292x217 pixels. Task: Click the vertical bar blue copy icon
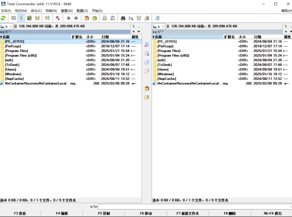[147, 62]
